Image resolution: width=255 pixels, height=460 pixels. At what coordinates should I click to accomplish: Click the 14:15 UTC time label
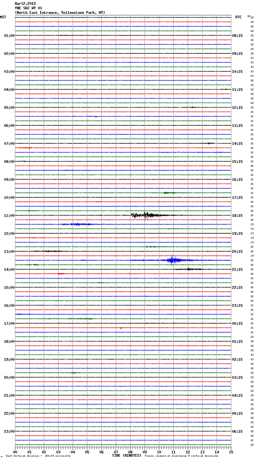point(237,144)
